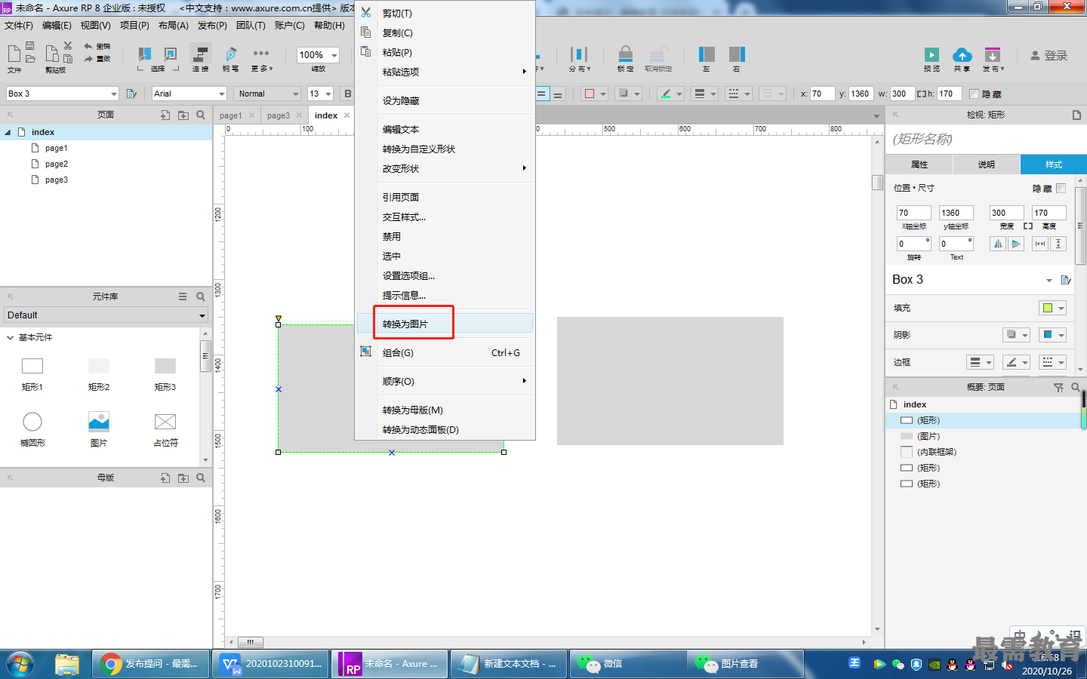This screenshot has width=1087, height=679.
Task: Click the add page icon in 页面 panel
Action: [165, 115]
